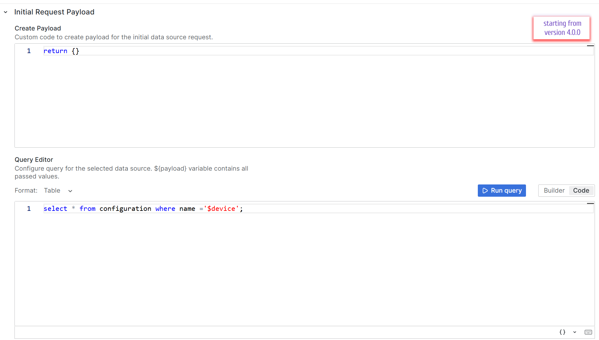Click line number 1 of the Query Editor
599x340 pixels.
[x=29, y=208]
